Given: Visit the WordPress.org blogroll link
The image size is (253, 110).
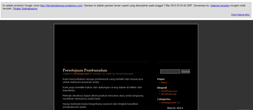Looking at the screenshot, I should click(169, 94).
